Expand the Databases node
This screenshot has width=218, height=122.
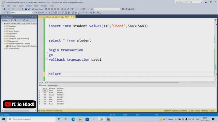pyautogui.click(x=5, y=26)
